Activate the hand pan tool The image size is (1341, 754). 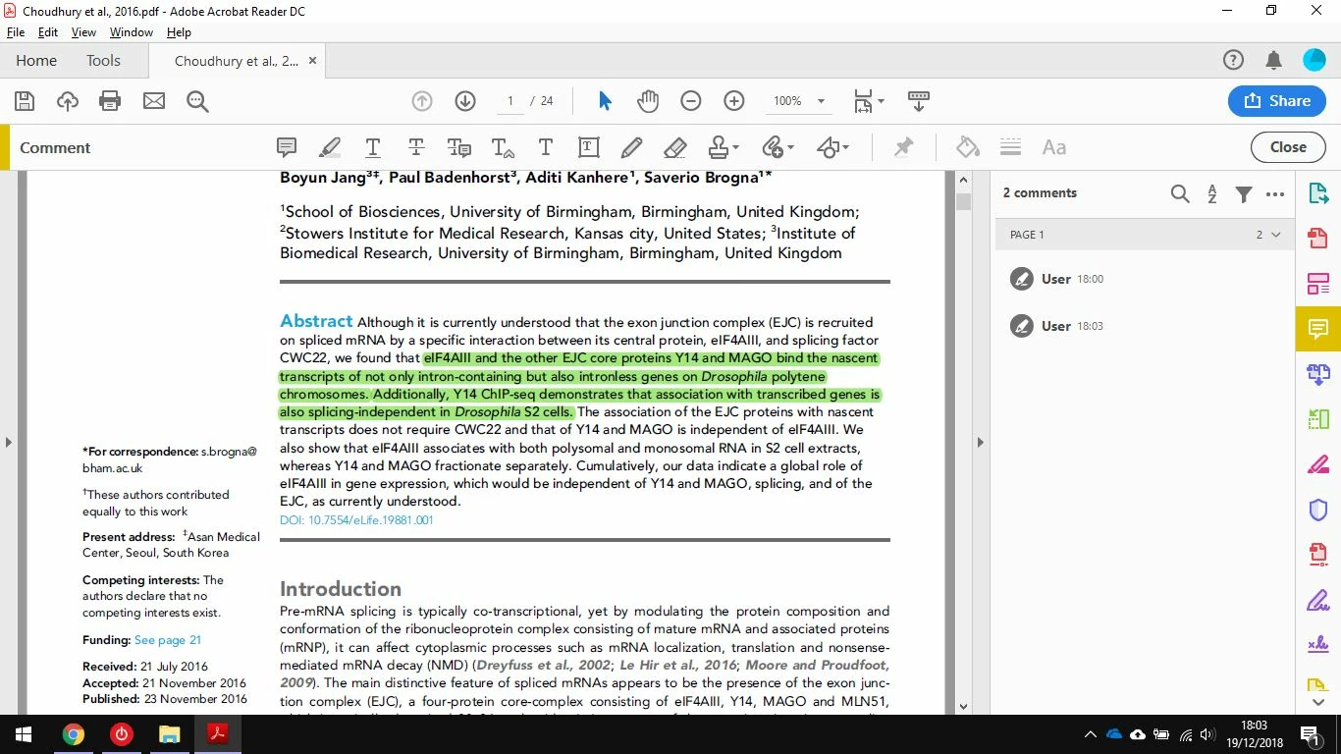[648, 101]
